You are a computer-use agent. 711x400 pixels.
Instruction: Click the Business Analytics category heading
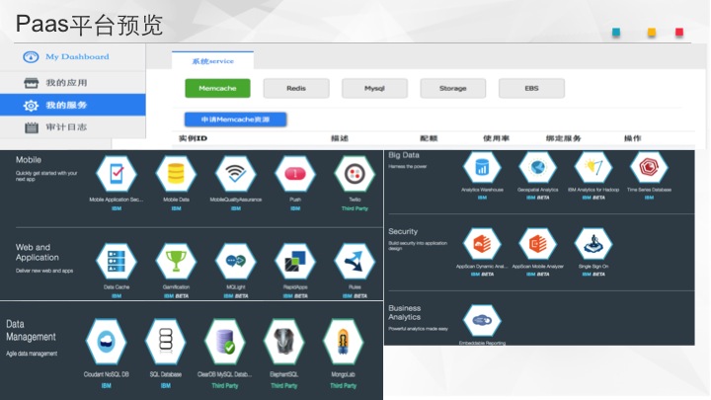point(405,312)
